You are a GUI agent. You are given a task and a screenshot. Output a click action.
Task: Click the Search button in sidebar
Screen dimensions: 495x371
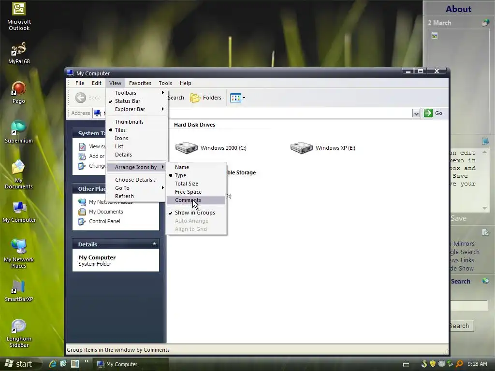coord(462,326)
